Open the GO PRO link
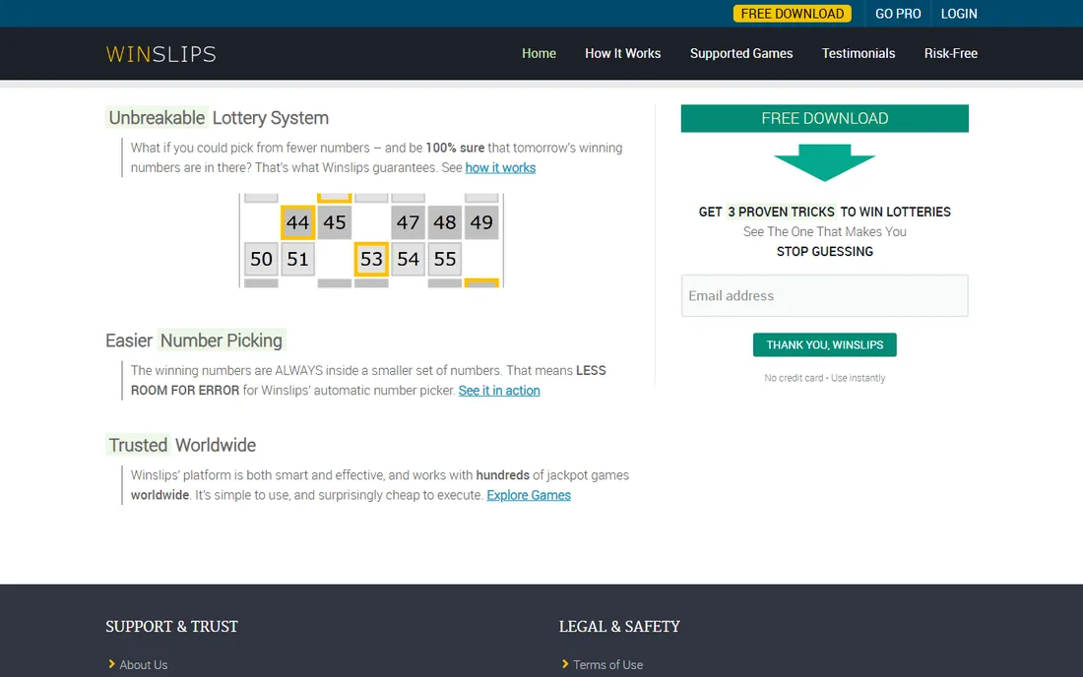This screenshot has width=1083, height=677. [x=898, y=14]
